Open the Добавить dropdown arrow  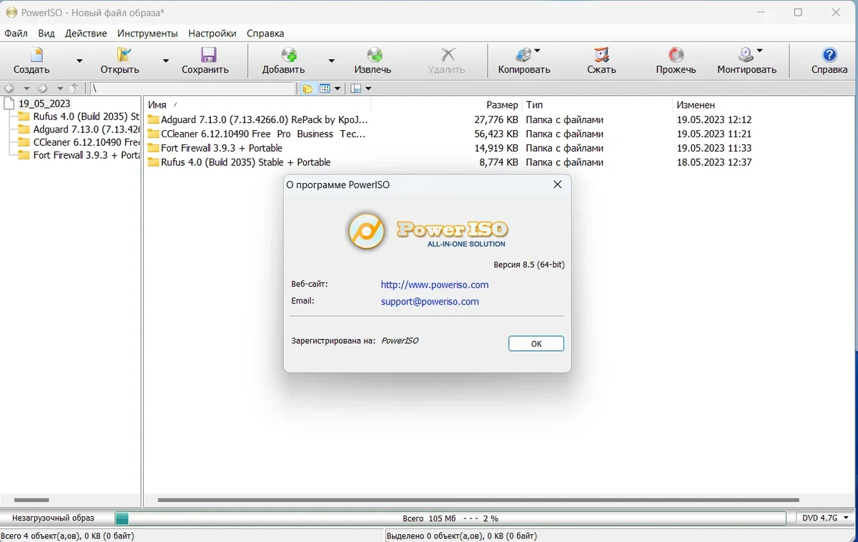(331, 61)
